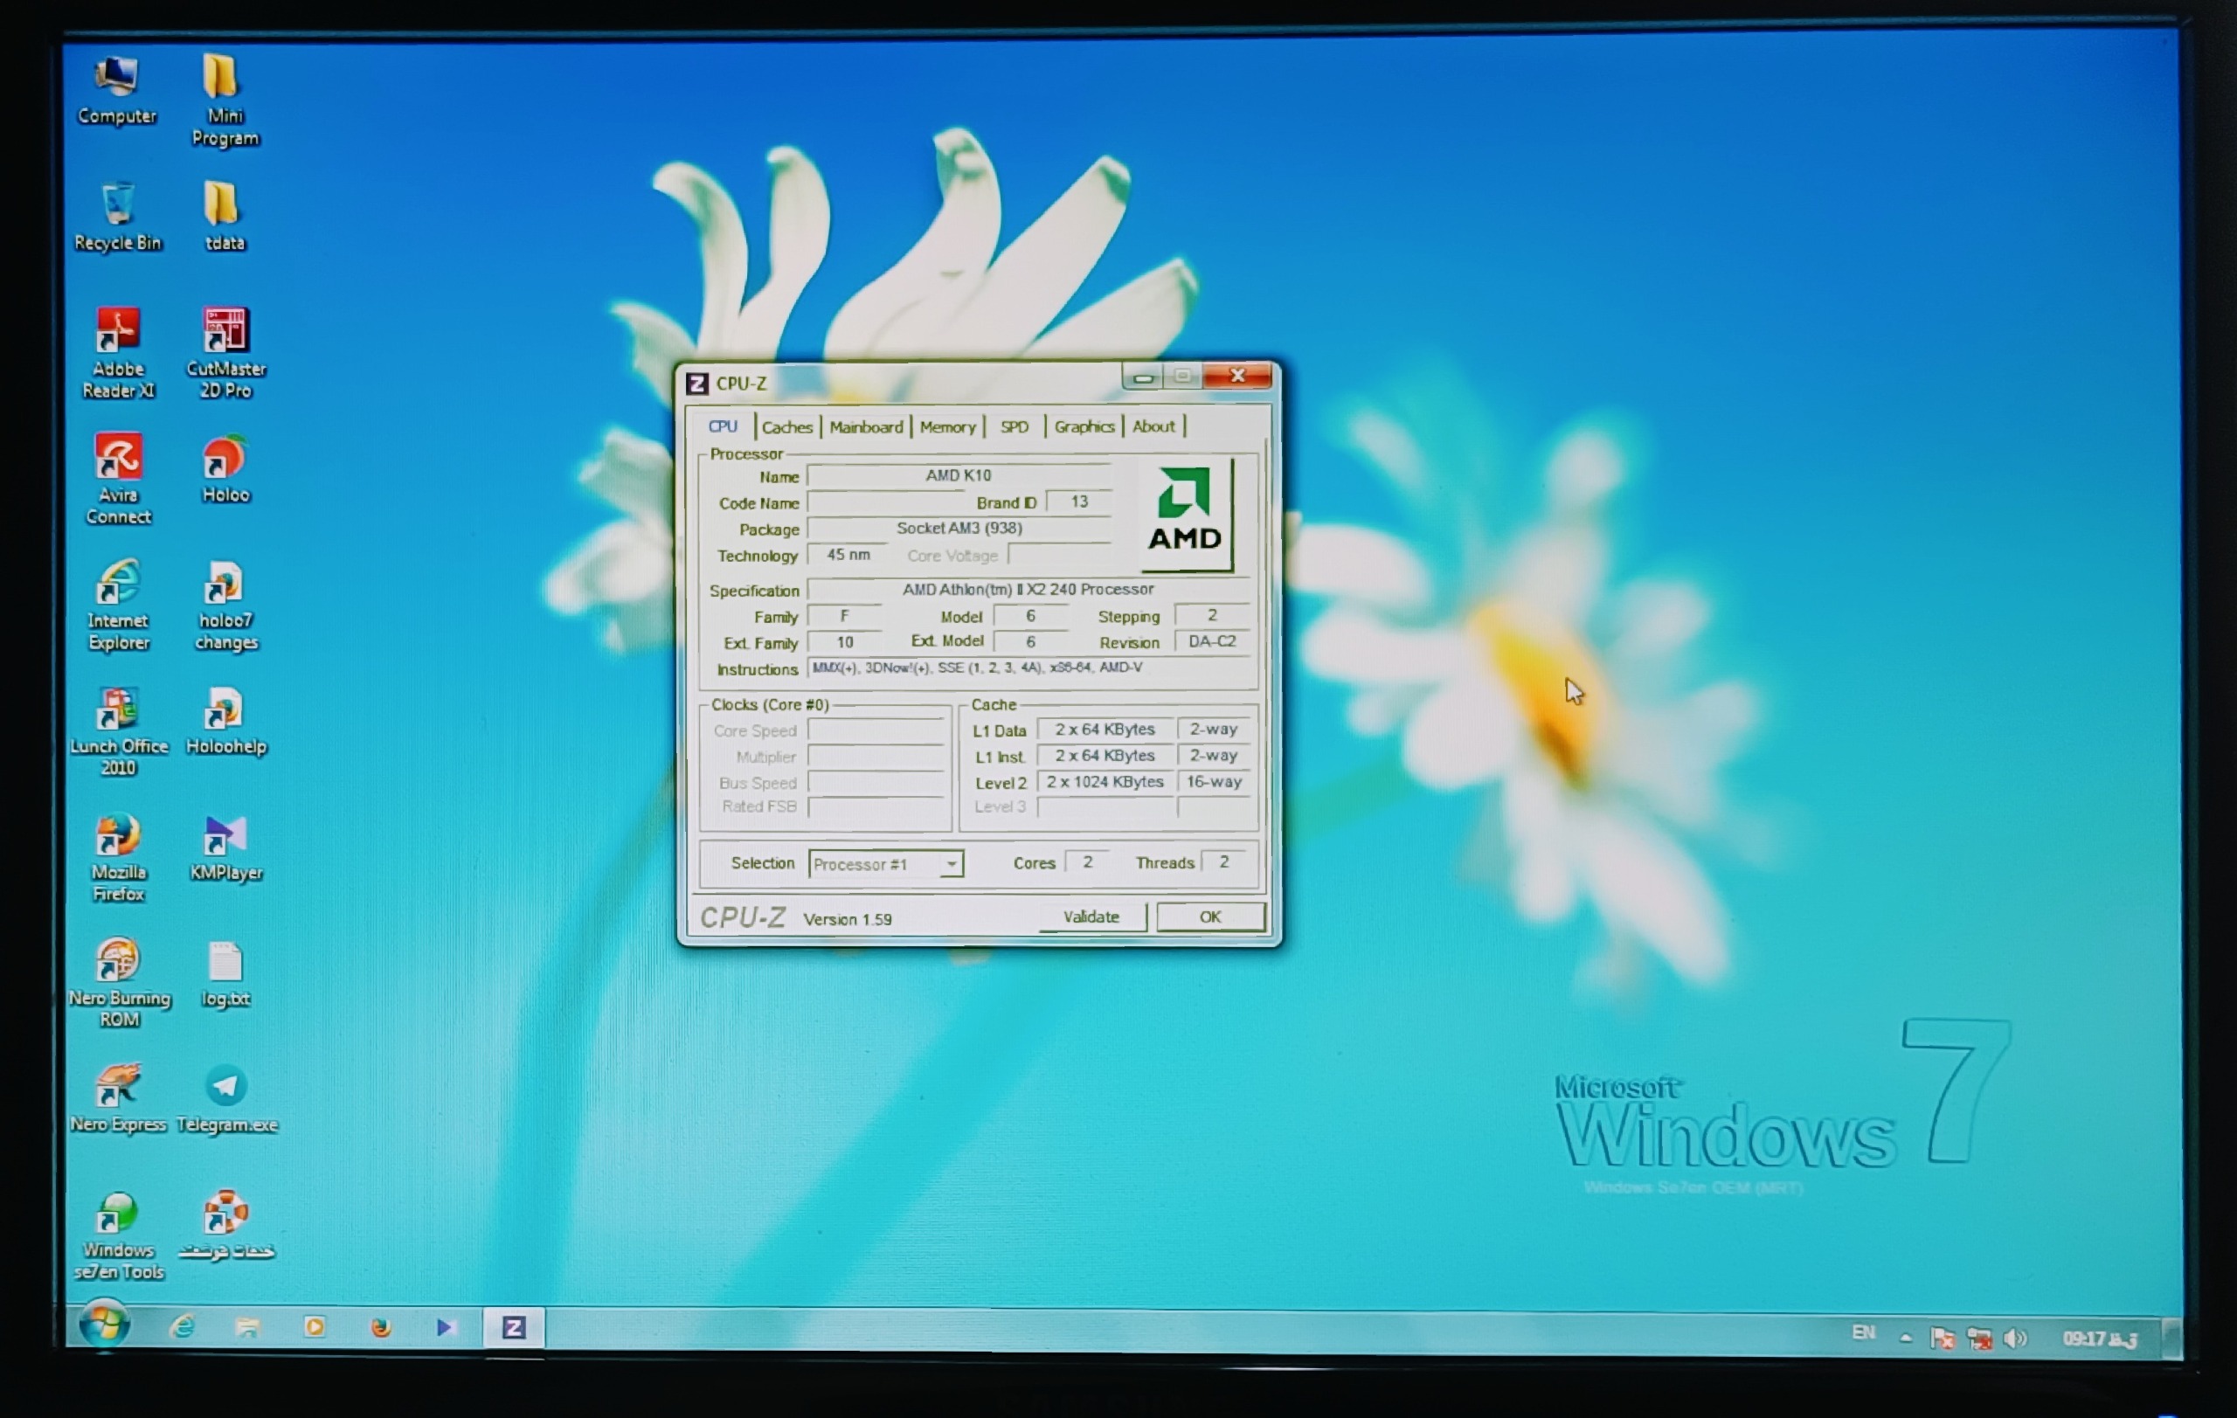Open the Computer desktop icon
The image size is (2237, 1418).
pos(117,89)
